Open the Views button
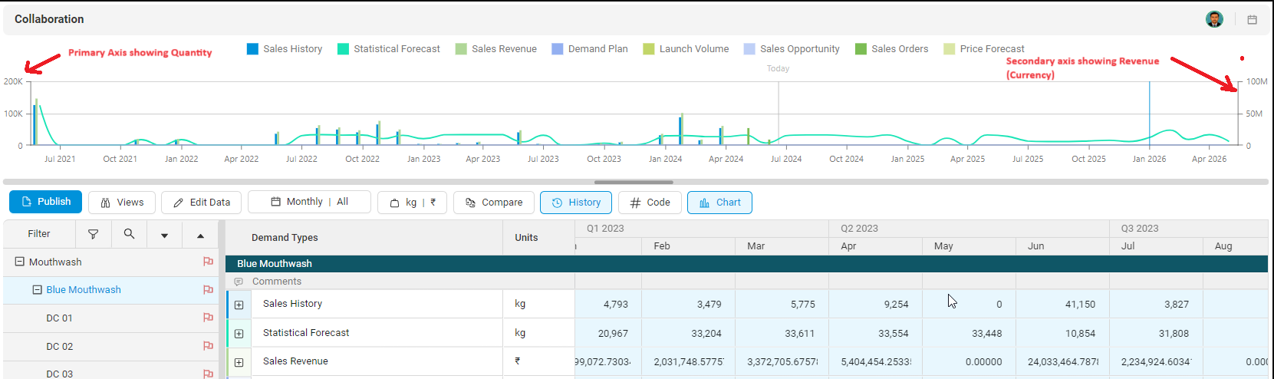 (x=122, y=203)
